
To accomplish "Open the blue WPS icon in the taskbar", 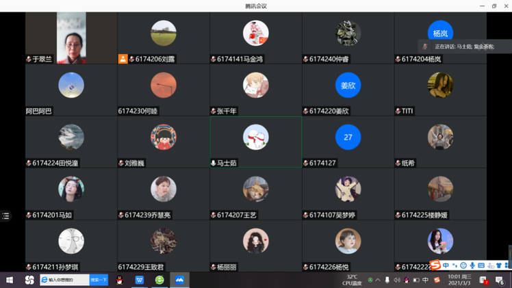I will click(x=140, y=280).
